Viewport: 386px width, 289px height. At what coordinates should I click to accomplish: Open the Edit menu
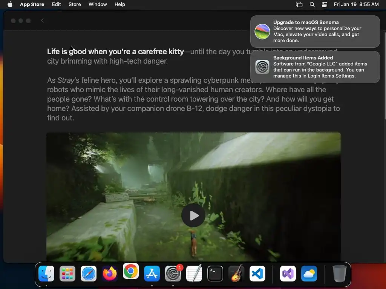tap(57, 4)
